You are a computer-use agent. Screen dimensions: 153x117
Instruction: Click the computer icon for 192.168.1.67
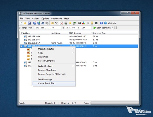pyautogui.click(x=25, y=43)
